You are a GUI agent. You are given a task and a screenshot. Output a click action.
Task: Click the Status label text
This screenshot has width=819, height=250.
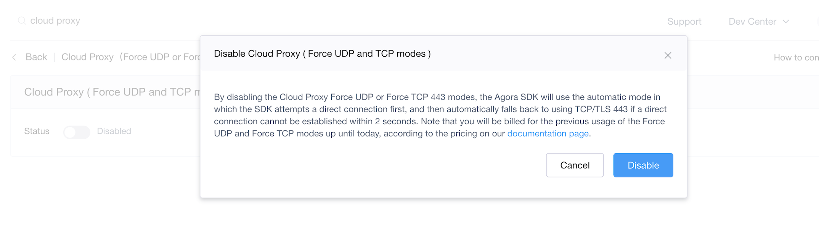point(37,131)
